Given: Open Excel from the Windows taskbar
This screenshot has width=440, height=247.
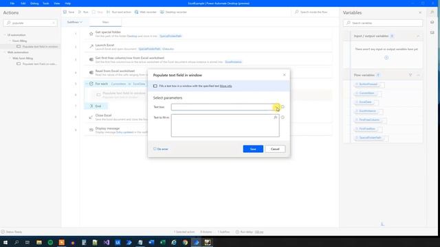Looking at the screenshot, I should tap(162, 242).
